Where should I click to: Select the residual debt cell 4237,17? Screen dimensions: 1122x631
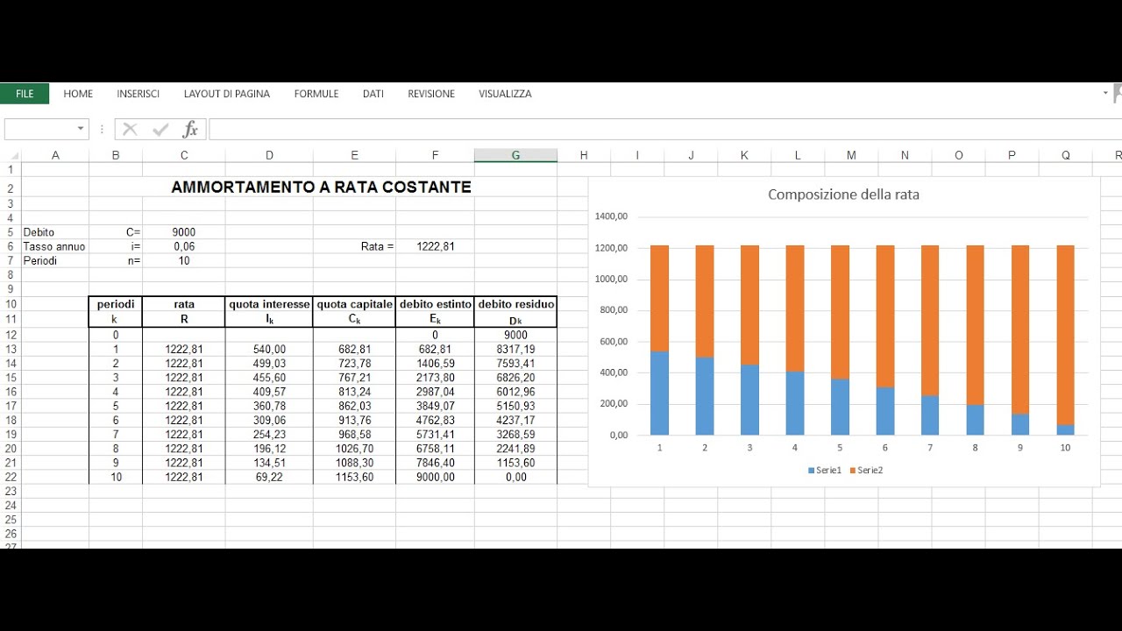click(x=516, y=420)
